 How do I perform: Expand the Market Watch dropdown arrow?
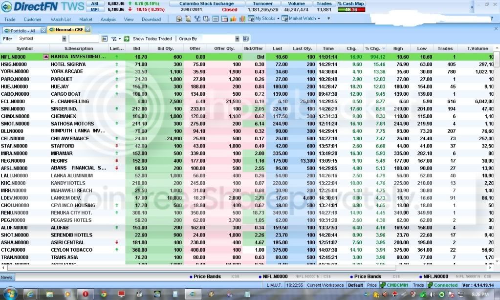319,19
